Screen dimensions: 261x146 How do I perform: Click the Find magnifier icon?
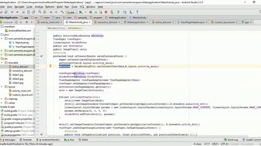coord(40,12)
